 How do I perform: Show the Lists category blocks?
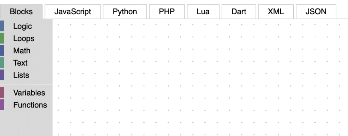pos(21,75)
